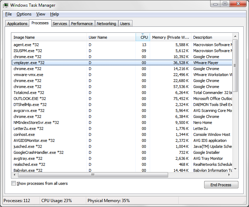Click vertical scrollbar up arrow
This screenshot has height=207, width=249.
point(235,36)
